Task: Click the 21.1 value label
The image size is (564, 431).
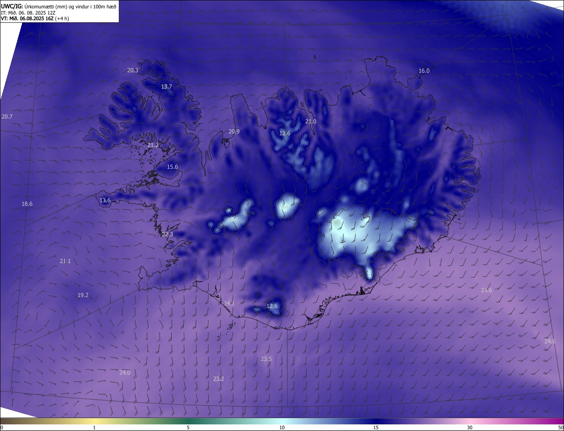Action: click(65, 261)
